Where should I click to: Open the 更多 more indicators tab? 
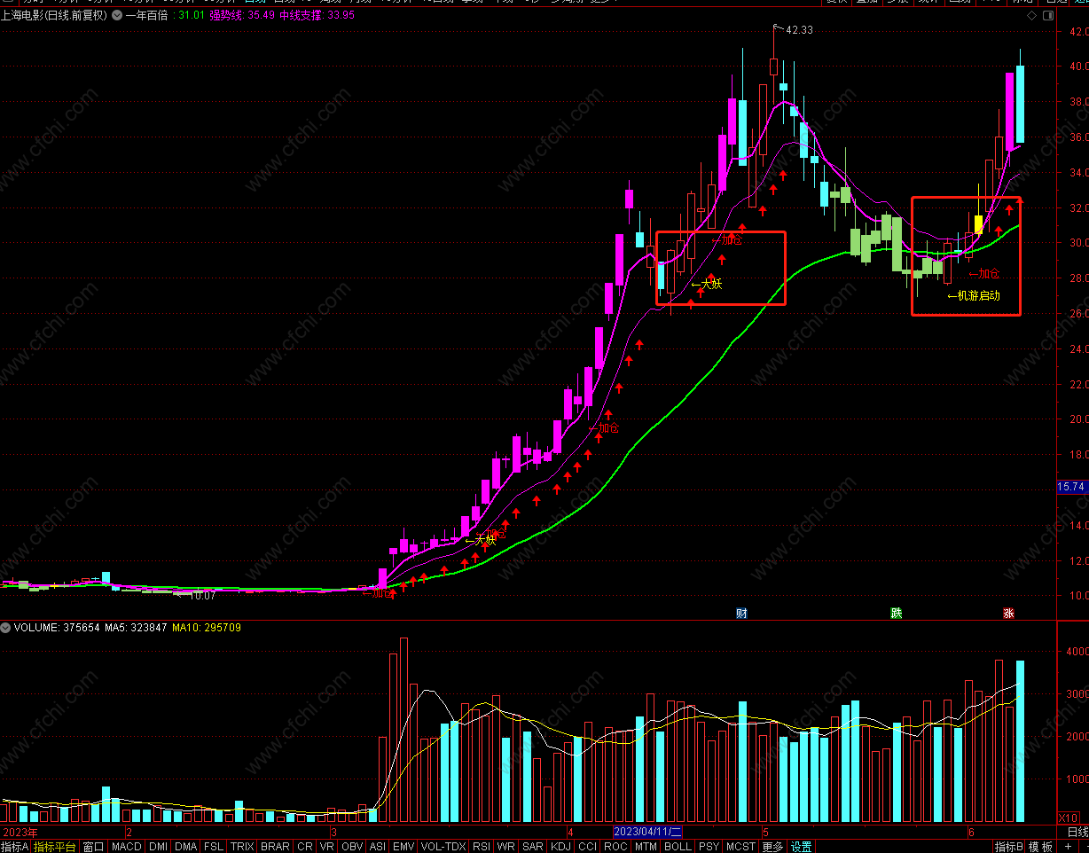(x=772, y=847)
